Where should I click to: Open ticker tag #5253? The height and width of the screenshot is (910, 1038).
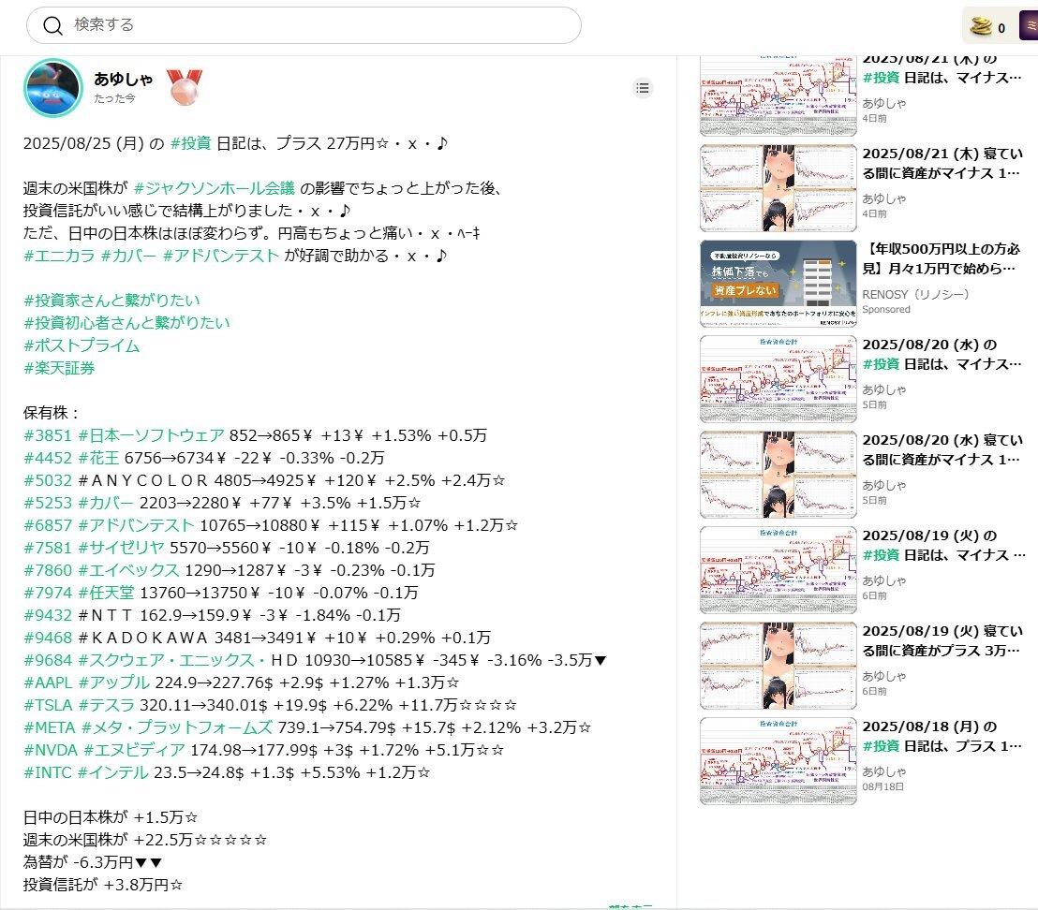(48, 504)
